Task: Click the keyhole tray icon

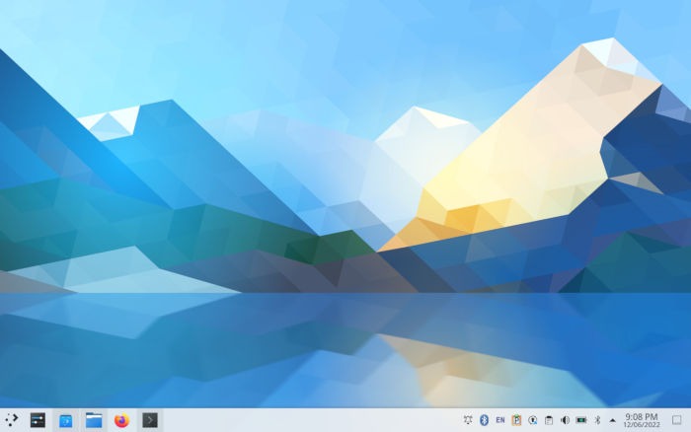Action: tap(532, 420)
